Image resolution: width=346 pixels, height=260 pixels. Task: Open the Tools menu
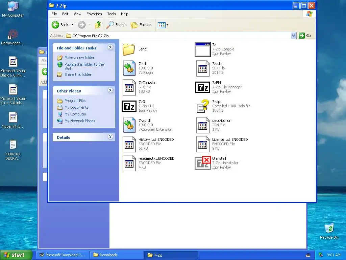coord(112,14)
